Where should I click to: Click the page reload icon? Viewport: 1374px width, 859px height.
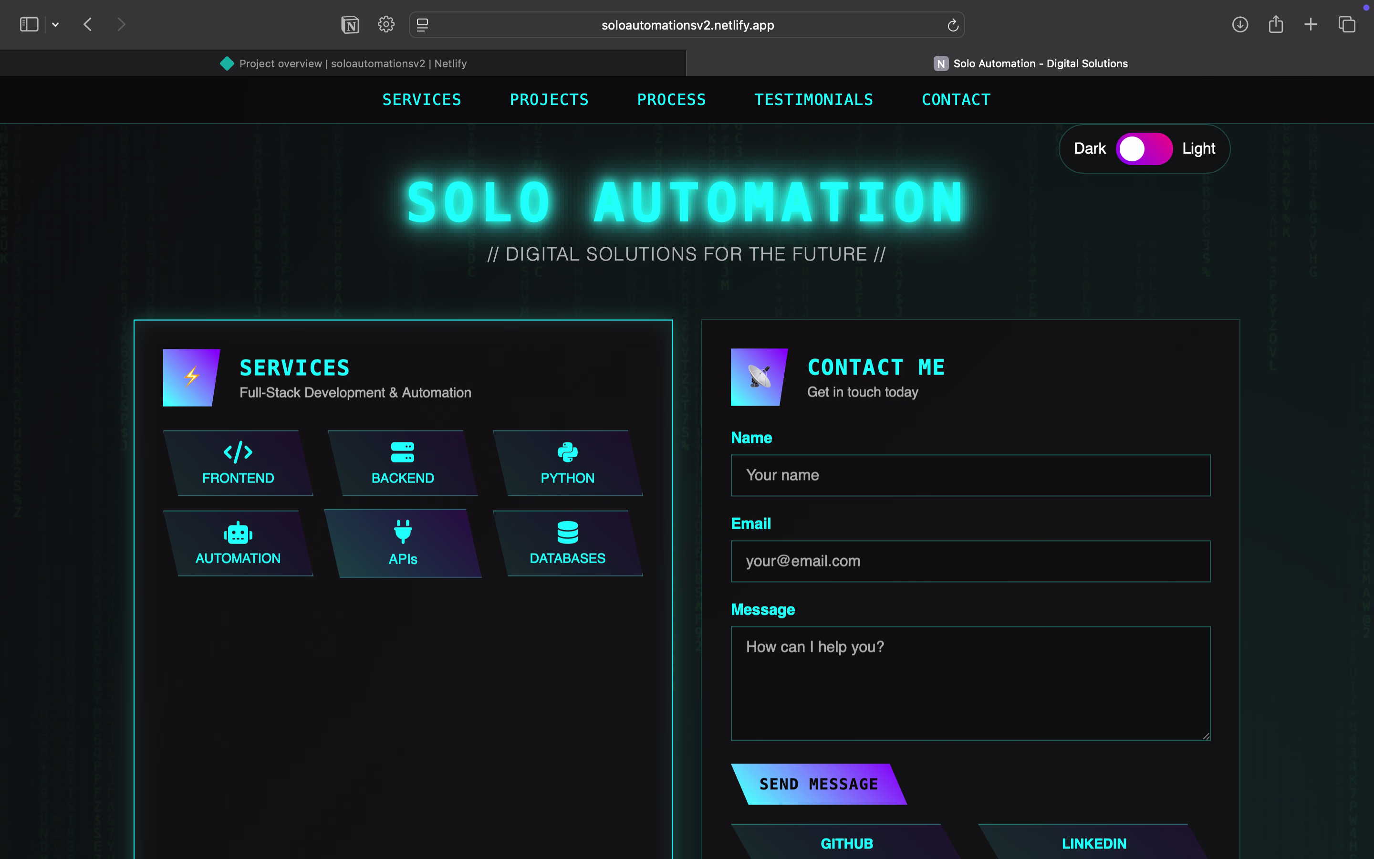(x=953, y=25)
